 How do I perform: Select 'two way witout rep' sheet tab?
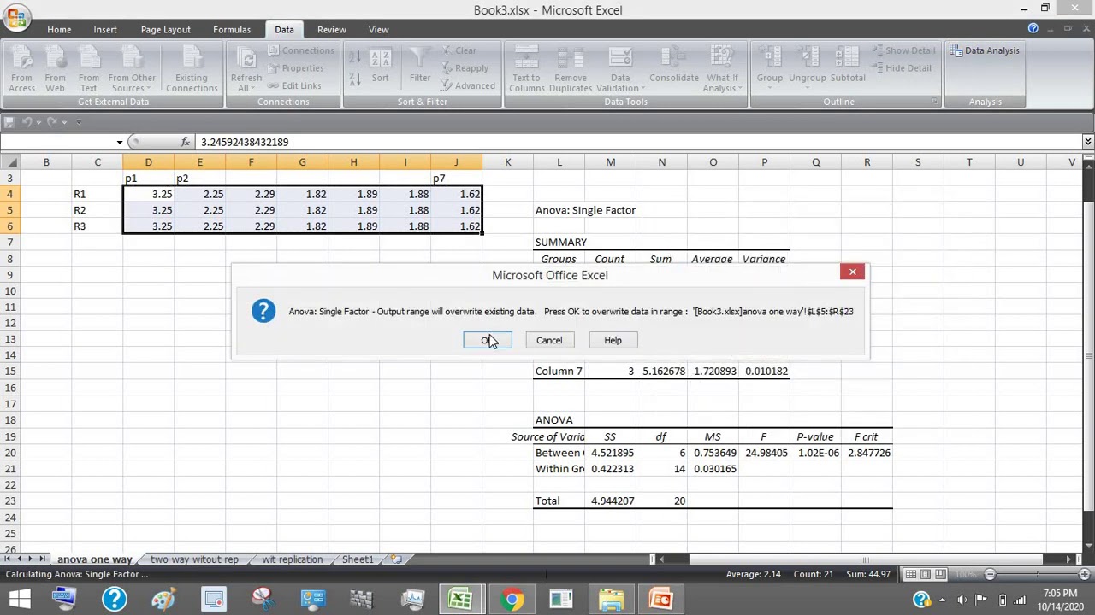pos(194,559)
